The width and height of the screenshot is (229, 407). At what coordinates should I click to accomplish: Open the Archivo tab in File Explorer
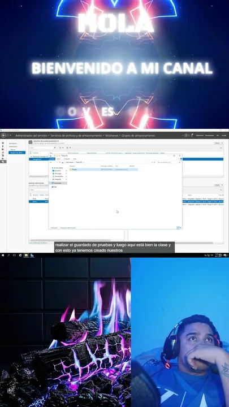coord(52,159)
